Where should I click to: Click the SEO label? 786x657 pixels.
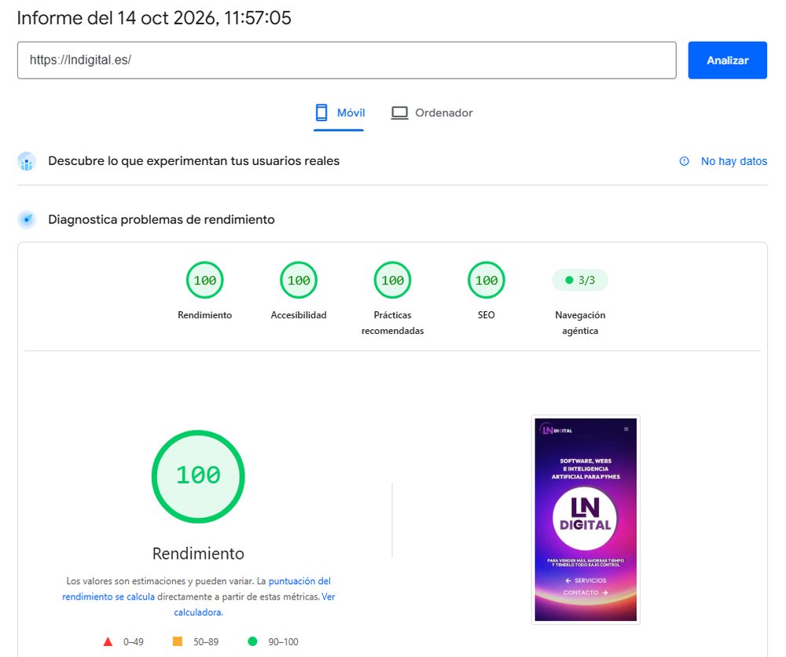pos(487,315)
